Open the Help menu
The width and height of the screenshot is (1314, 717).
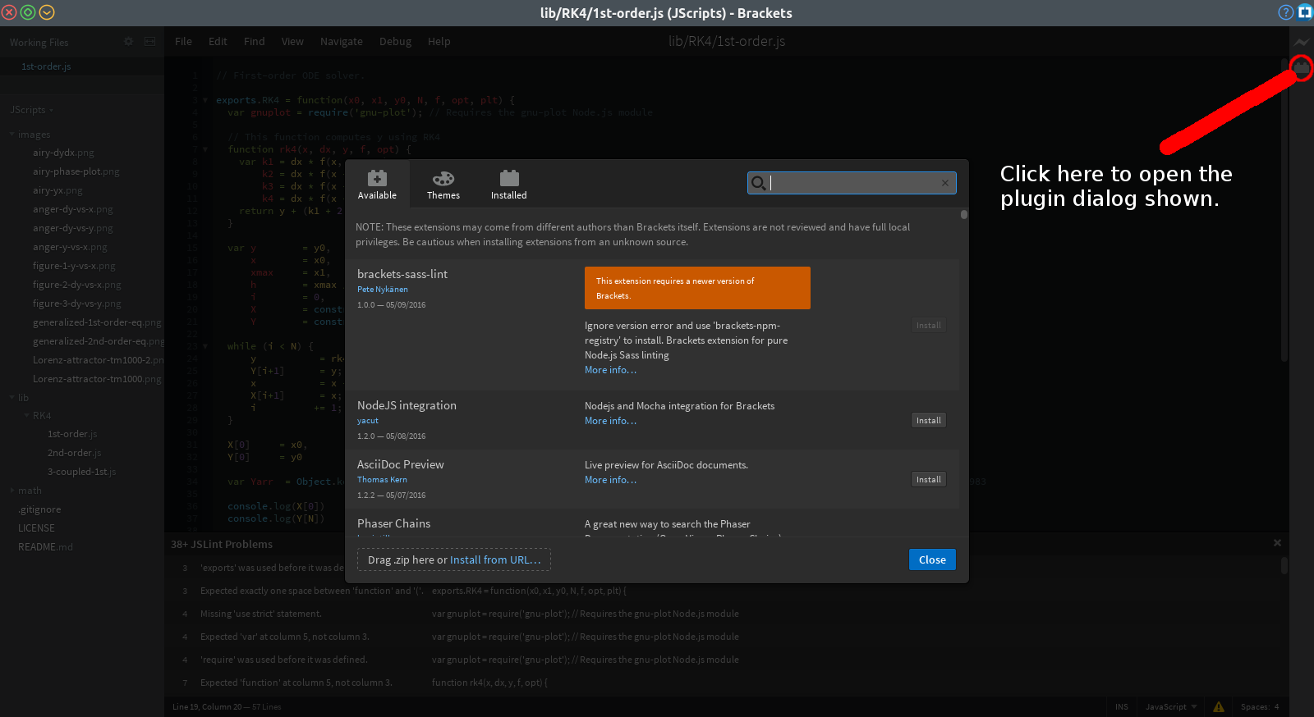click(439, 41)
